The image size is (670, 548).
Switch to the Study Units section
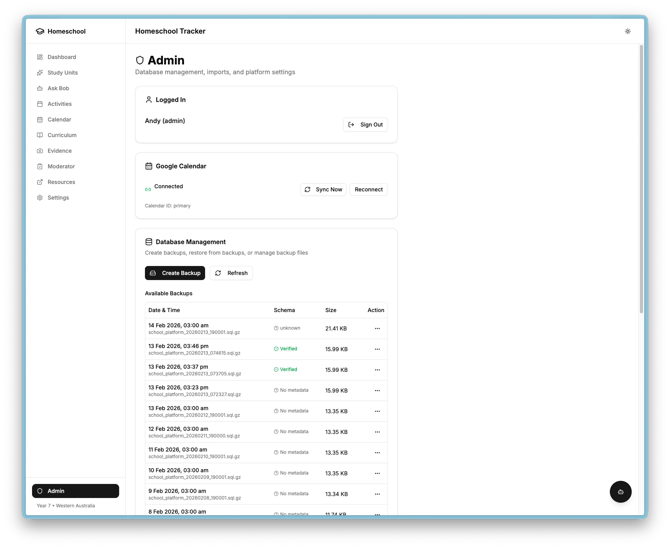pyautogui.click(x=40, y=73)
